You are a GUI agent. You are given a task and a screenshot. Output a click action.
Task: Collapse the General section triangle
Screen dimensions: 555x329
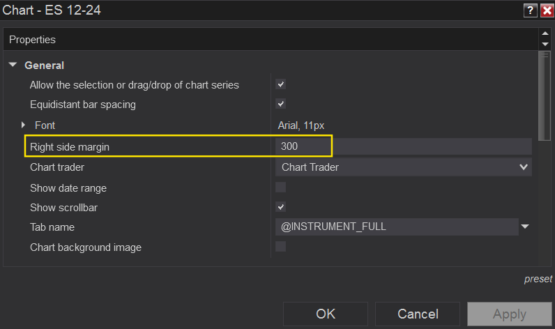(x=13, y=65)
